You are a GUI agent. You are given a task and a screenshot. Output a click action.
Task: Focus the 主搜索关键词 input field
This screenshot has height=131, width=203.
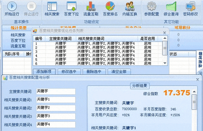[56, 91]
